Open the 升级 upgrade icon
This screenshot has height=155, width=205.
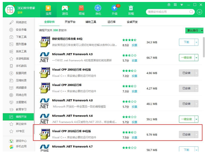tap(115, 8)
